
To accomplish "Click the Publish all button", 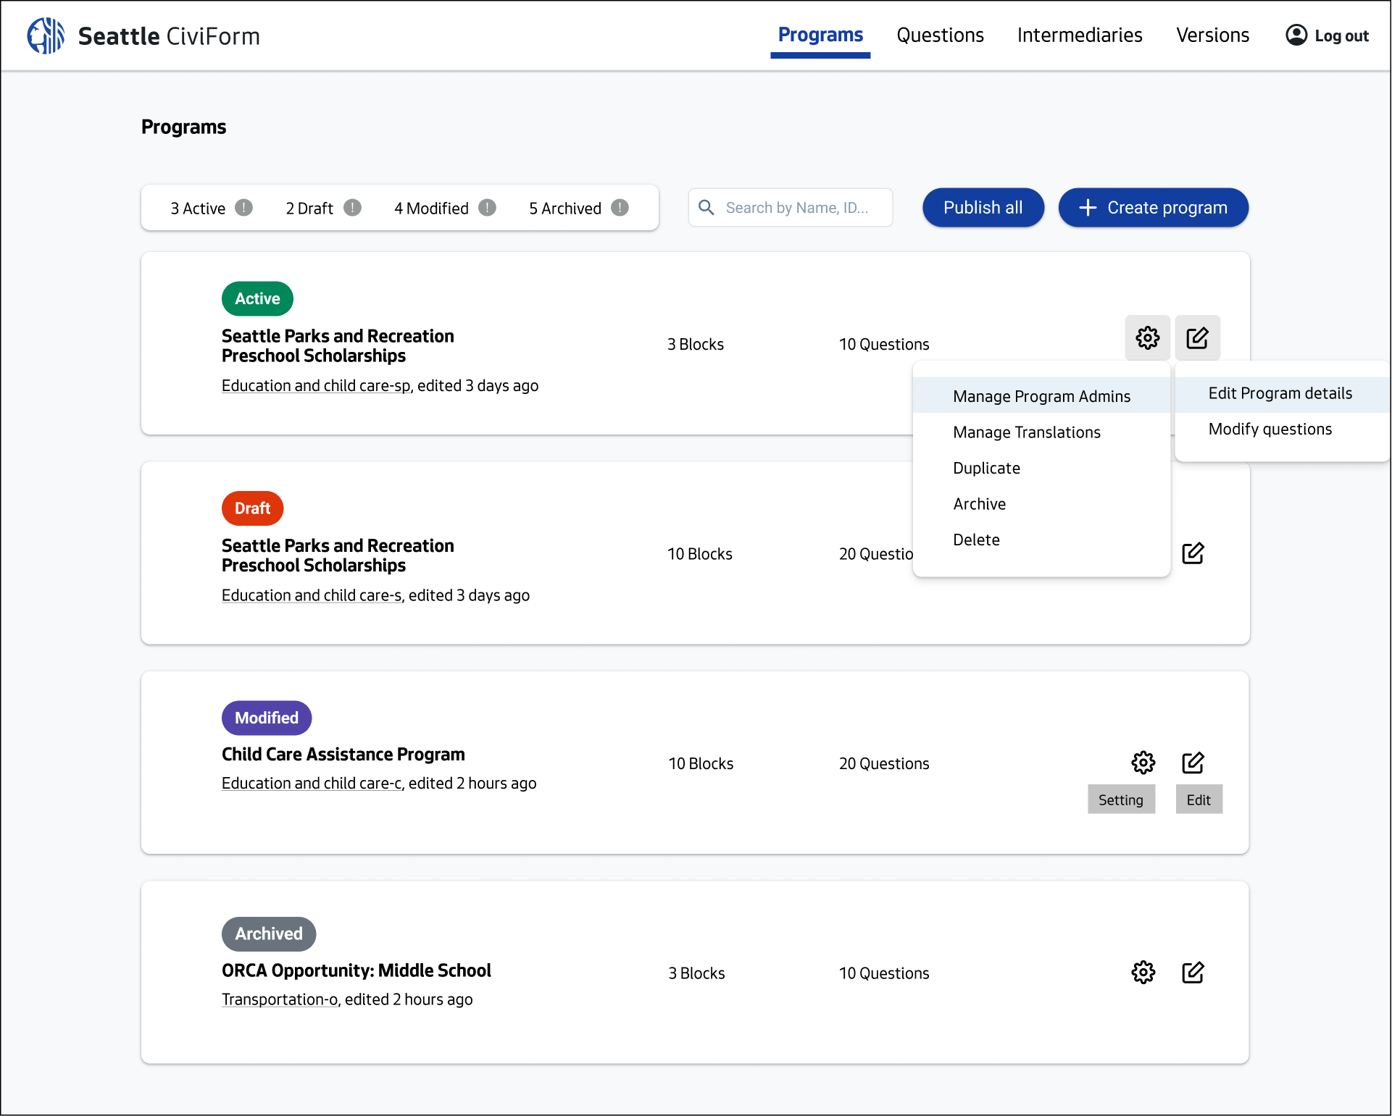I will (x=983, y=207).
